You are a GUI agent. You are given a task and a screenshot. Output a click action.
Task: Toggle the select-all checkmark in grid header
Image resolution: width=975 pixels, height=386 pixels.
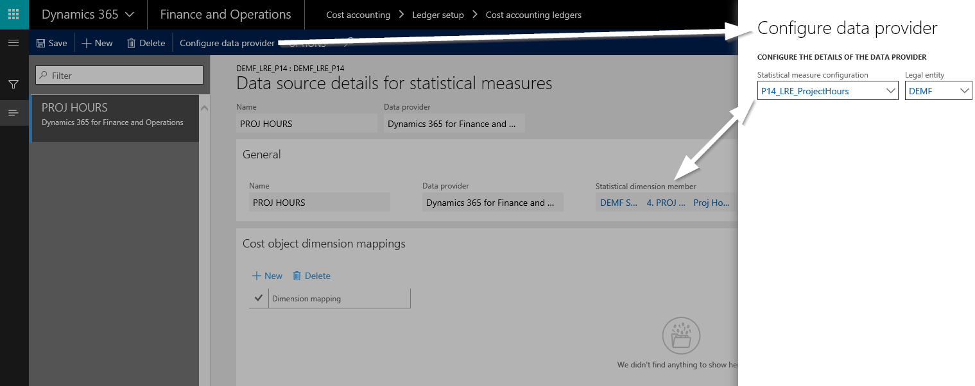click(x=259, y=298)
